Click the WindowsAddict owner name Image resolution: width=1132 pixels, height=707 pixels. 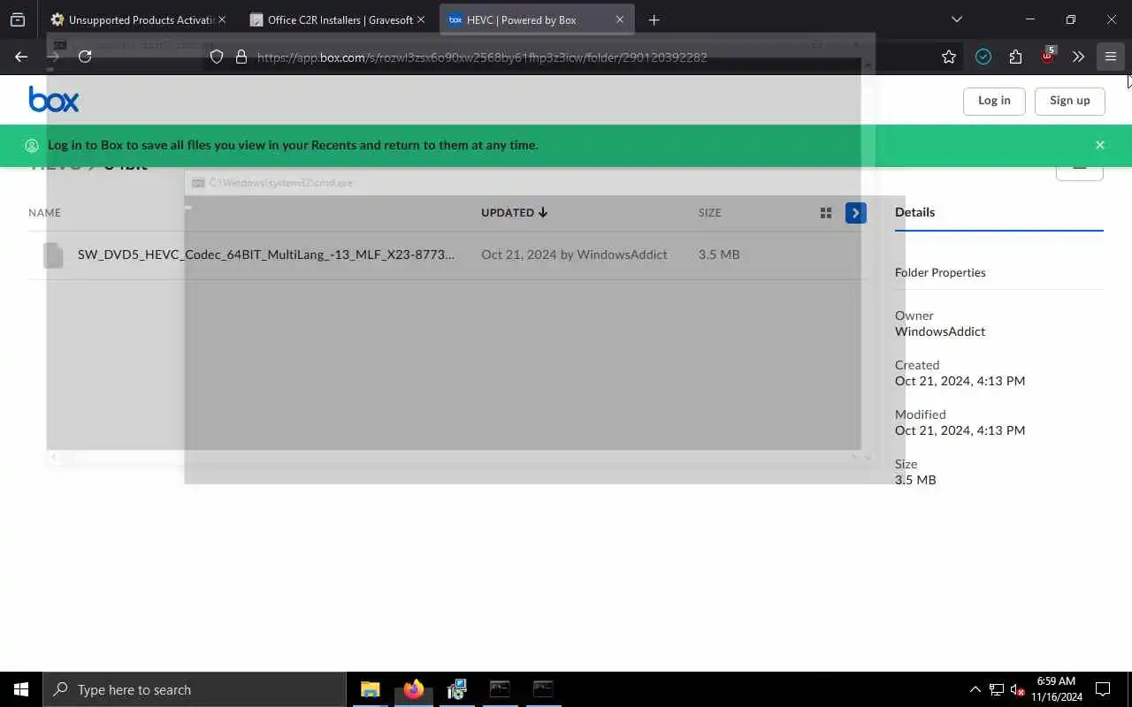[x=940, y=331]
